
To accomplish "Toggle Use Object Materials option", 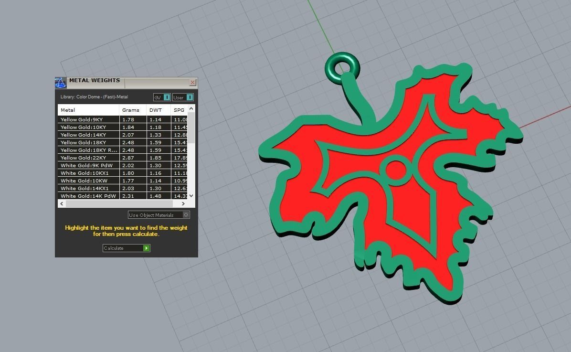I will pyautogui.click(x=159, y=215).
